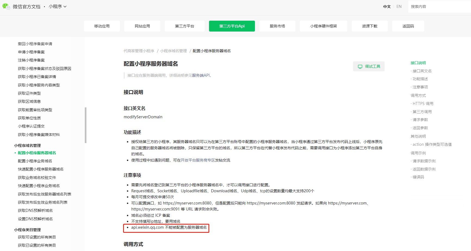Switch the language to 中文

[x=387, y=7]
